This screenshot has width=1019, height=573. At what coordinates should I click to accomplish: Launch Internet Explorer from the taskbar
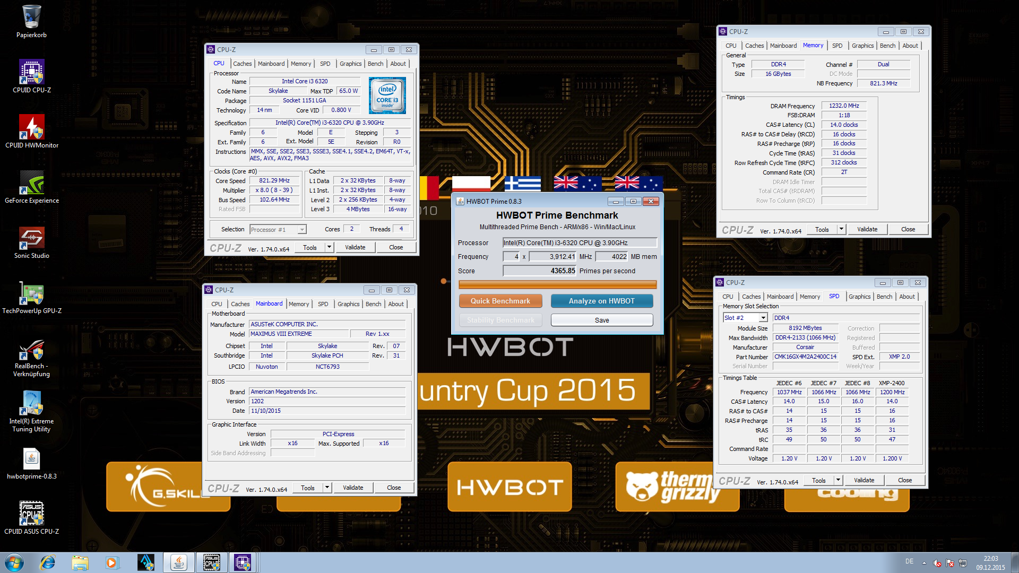pyautogui.click(x=47, y=562)
